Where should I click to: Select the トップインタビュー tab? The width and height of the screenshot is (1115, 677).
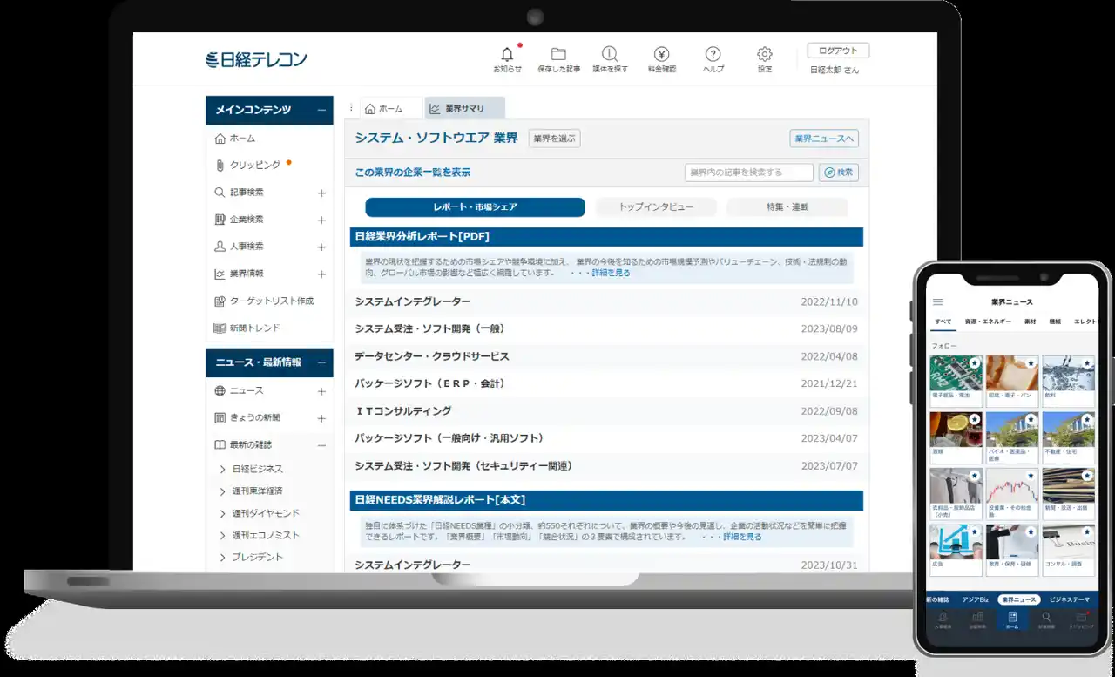coord(656,207)
